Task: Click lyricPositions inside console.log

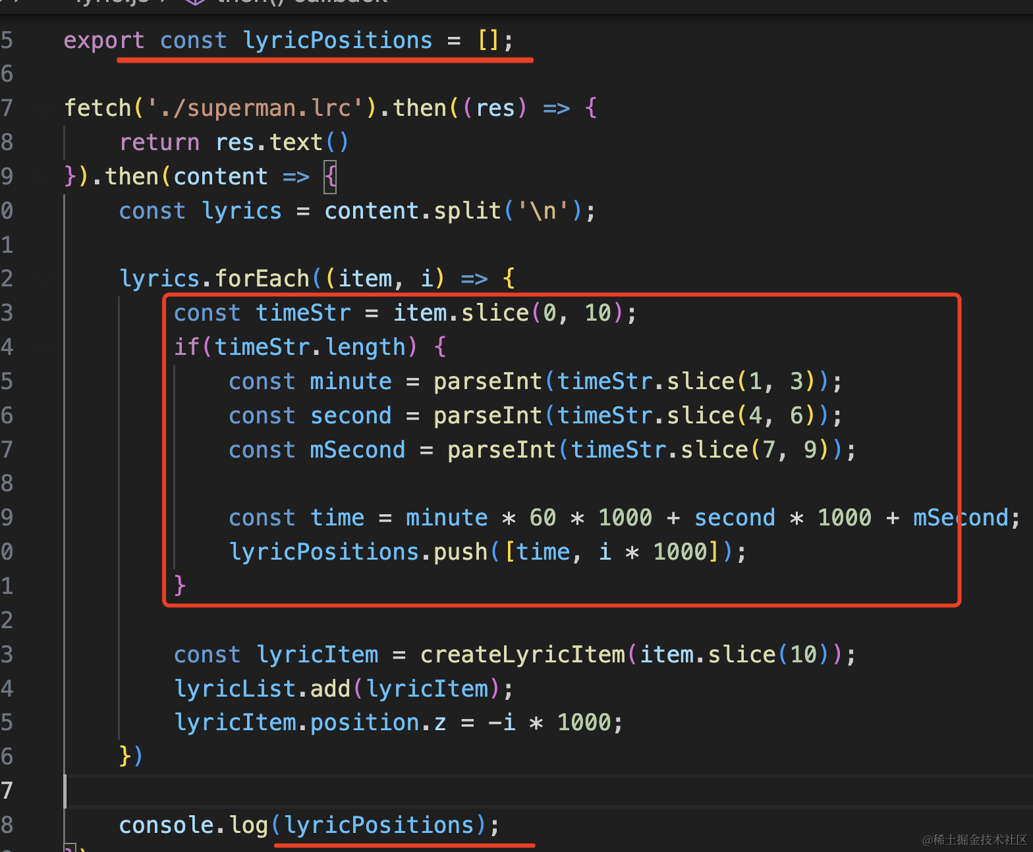Action: [x=379, y=826]
